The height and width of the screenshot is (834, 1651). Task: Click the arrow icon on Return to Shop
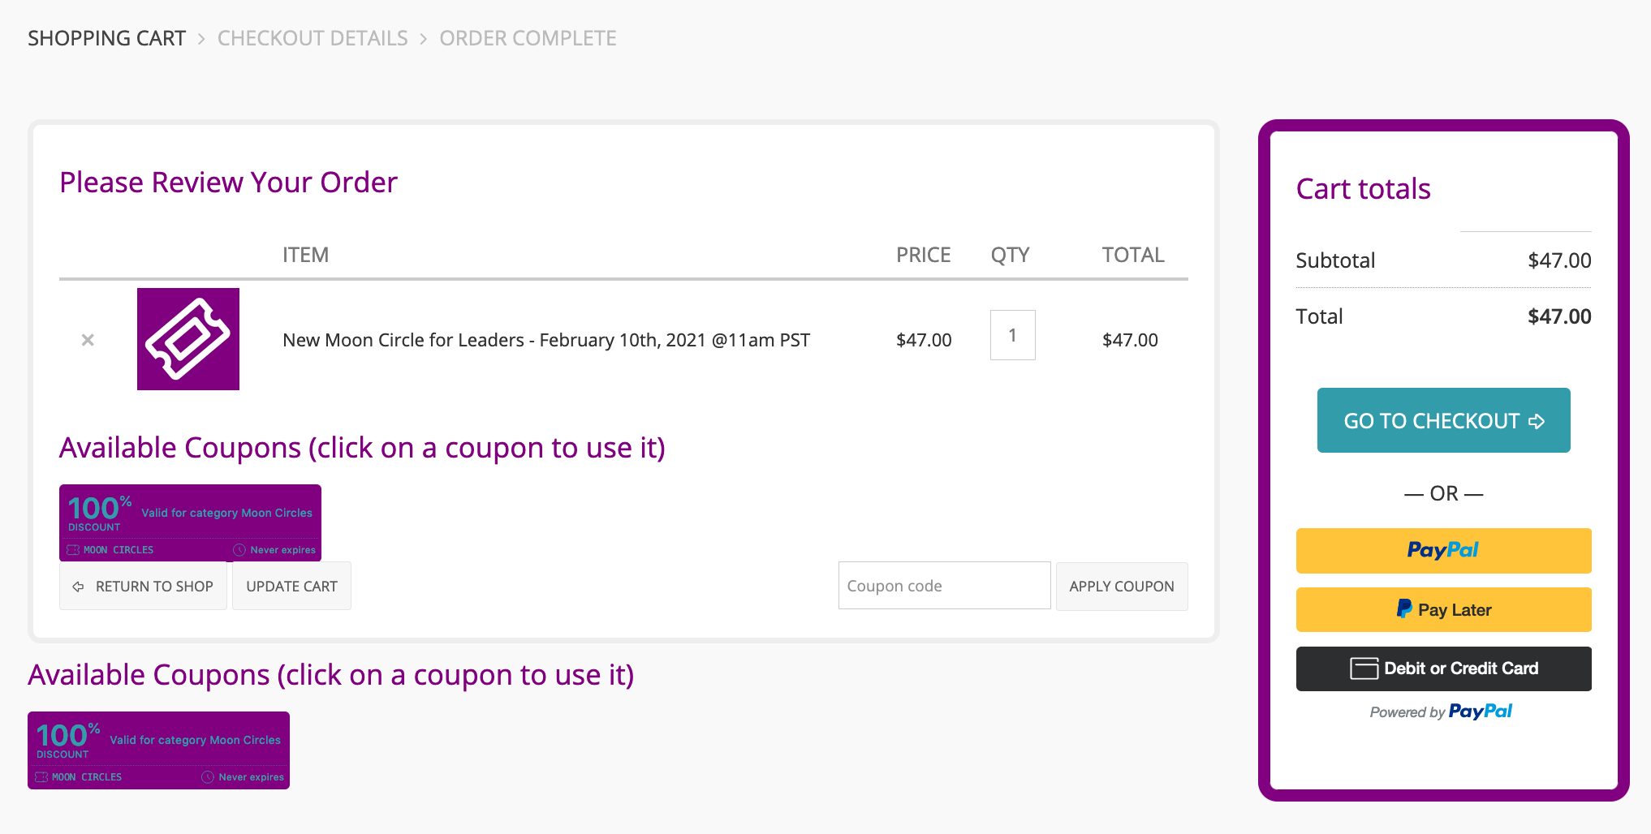pyautogui.click(x=79, y=587)
